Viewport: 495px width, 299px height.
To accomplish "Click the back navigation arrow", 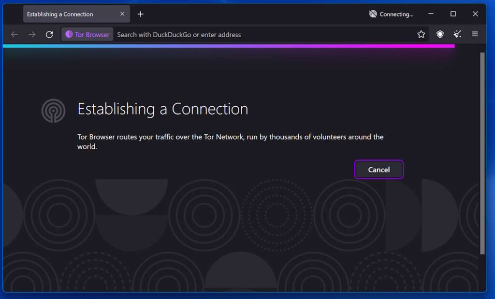I will (15, 34).
